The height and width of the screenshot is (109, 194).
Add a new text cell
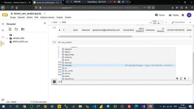point(63,22)
